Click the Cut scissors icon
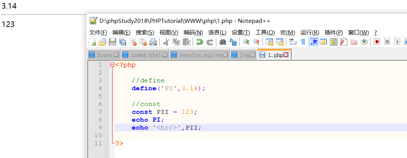Screen dimensions: 407x158 pos(166,42)
